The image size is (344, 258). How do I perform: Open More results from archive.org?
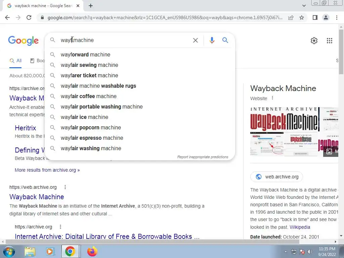click(47, 170)
